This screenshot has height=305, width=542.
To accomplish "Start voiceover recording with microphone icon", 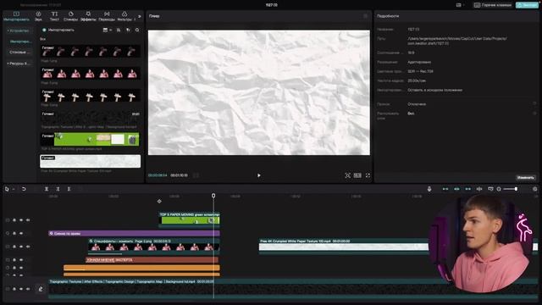I will (429, 189).
